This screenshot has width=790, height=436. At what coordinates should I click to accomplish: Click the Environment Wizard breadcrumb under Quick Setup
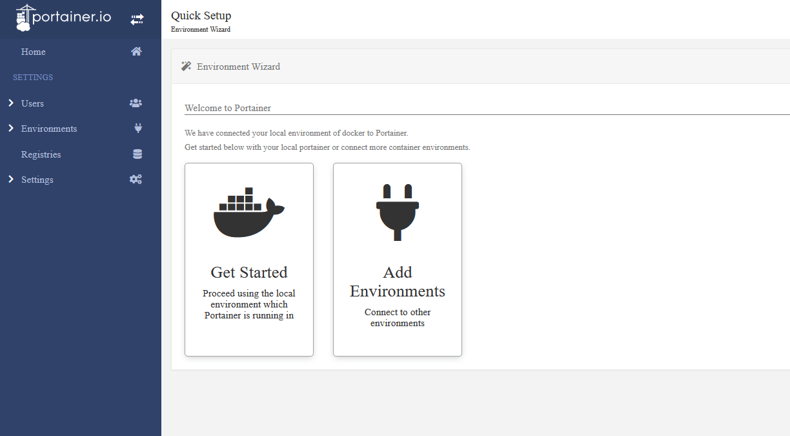[201, 30]
